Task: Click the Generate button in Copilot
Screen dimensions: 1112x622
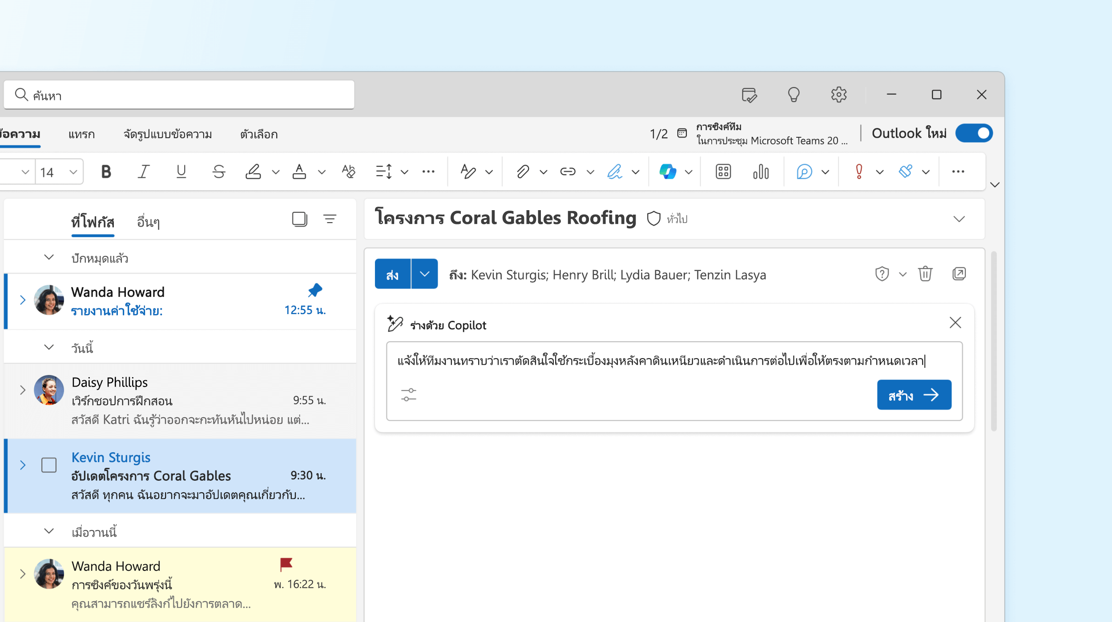Action: [x=914, y=395]
